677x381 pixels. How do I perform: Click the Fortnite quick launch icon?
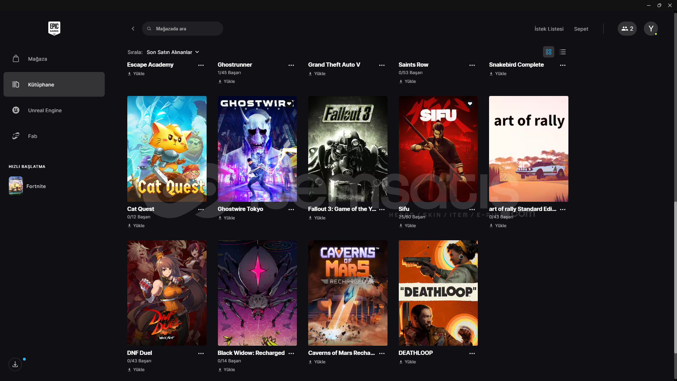16,186
